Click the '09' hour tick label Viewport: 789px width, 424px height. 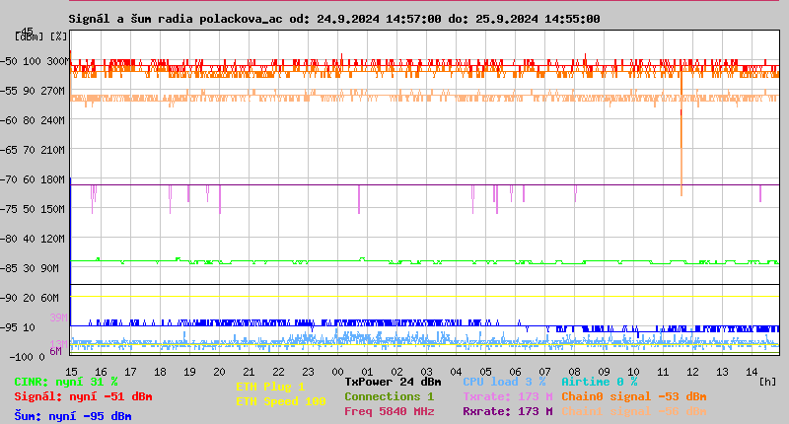[605, 372]
